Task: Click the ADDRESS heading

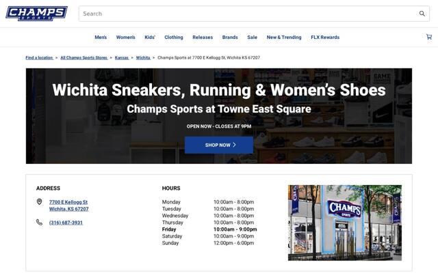Action: pyautogui.click(x=48, y=188)
